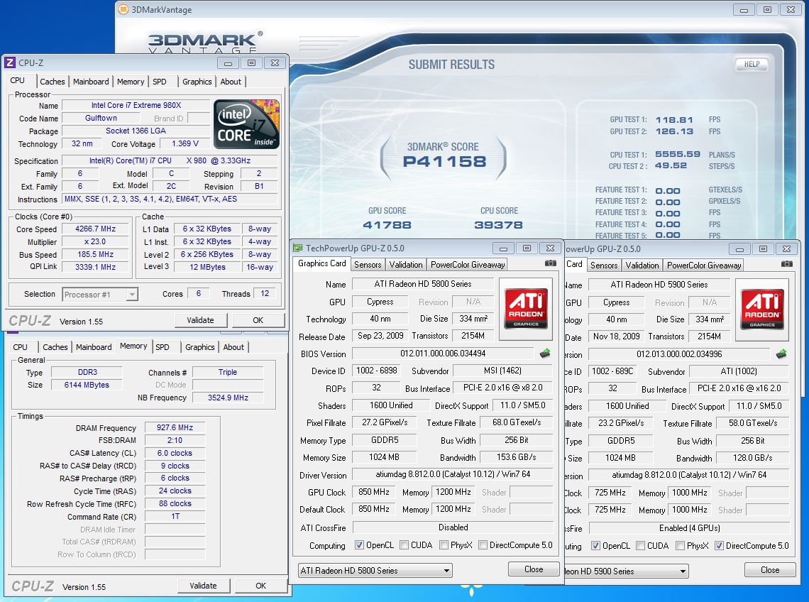Toggle DirectCompute 5.0 in HD 5800 GPU-Z
809x602 pixels.
tap(483, 545)
